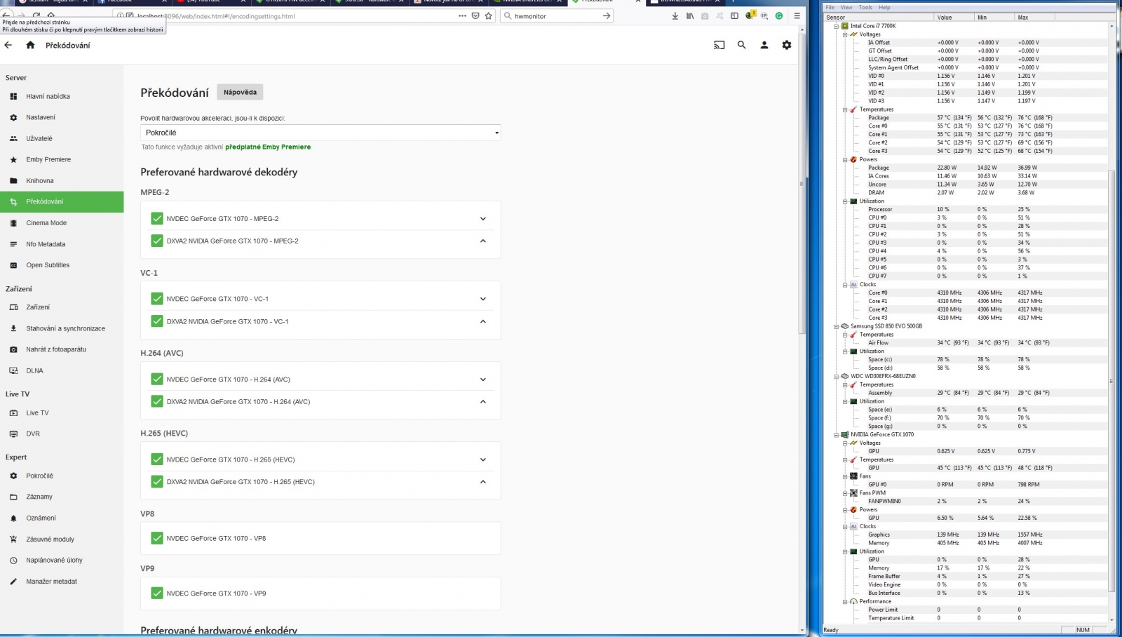
Task: Open the hardware acceleration Pokročilé dropdown
Action: (320, 133)
